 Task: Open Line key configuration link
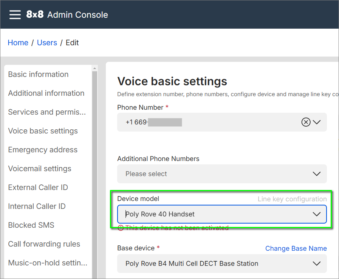tap(292, 199)
